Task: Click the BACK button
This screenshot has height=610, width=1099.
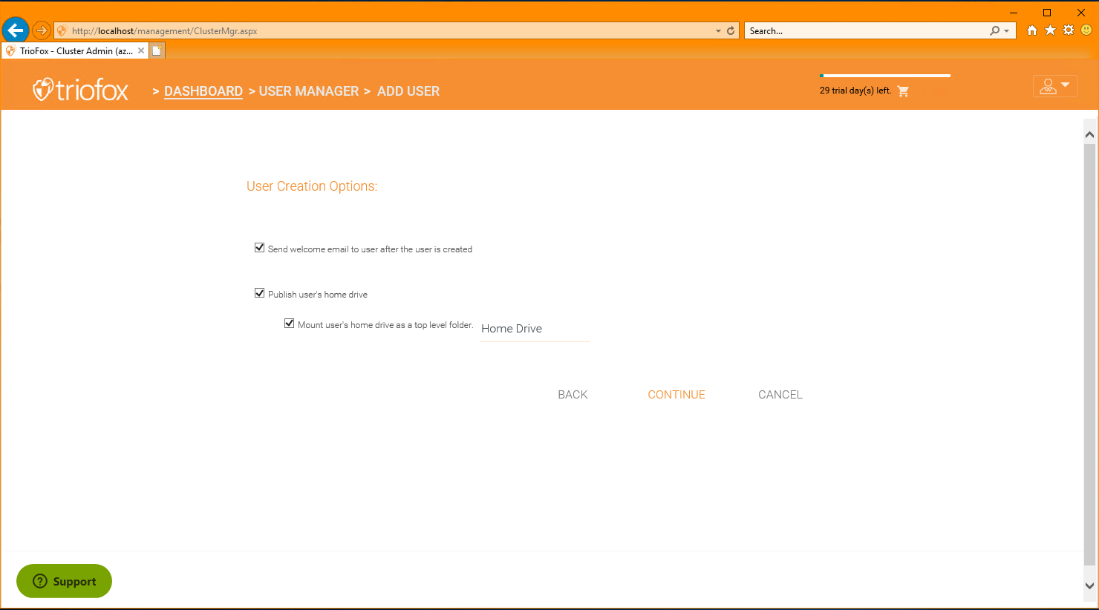Action: [x=573, y=395]
